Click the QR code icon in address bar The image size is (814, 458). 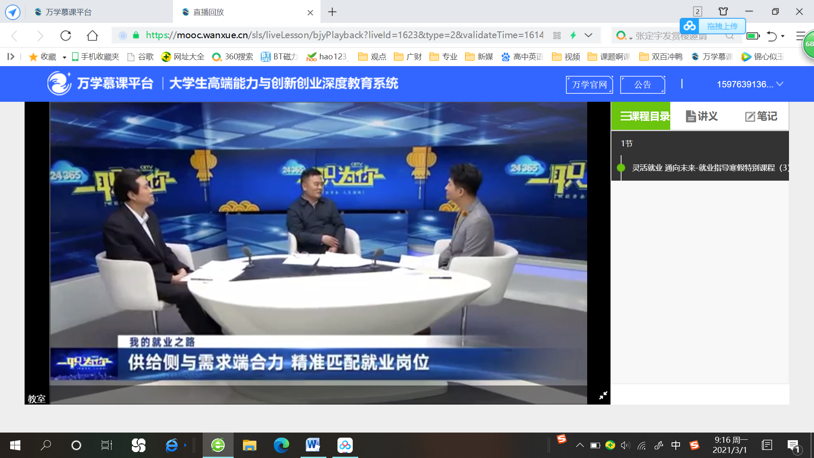pos(557,36)
